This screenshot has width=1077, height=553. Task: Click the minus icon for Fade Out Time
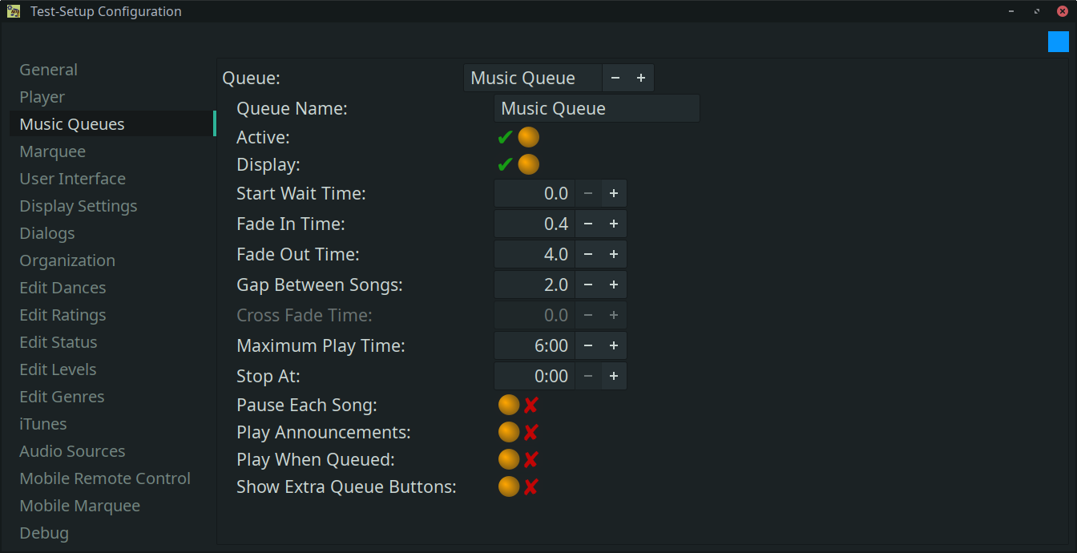point(588,254)
